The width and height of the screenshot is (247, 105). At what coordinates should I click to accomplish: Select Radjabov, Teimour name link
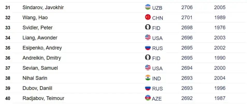point(43,98)
